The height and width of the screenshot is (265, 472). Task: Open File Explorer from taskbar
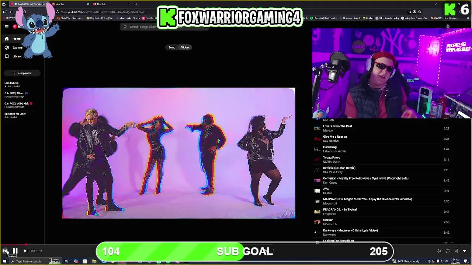click(94, 261)
